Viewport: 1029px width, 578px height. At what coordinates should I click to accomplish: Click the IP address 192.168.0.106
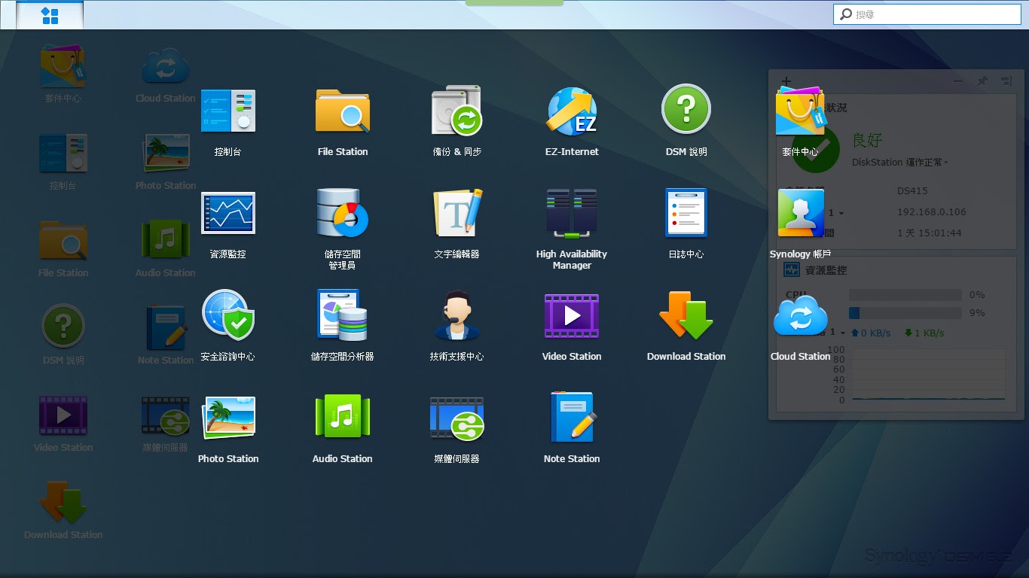931,212
